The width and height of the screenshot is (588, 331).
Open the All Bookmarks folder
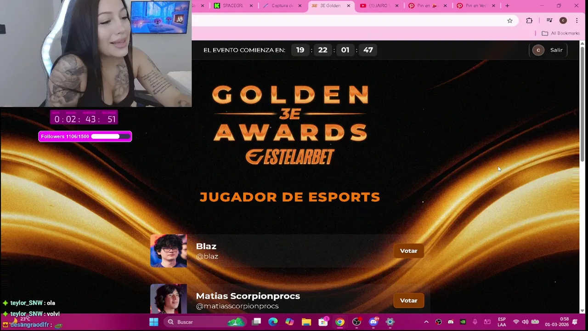(560, 33)
